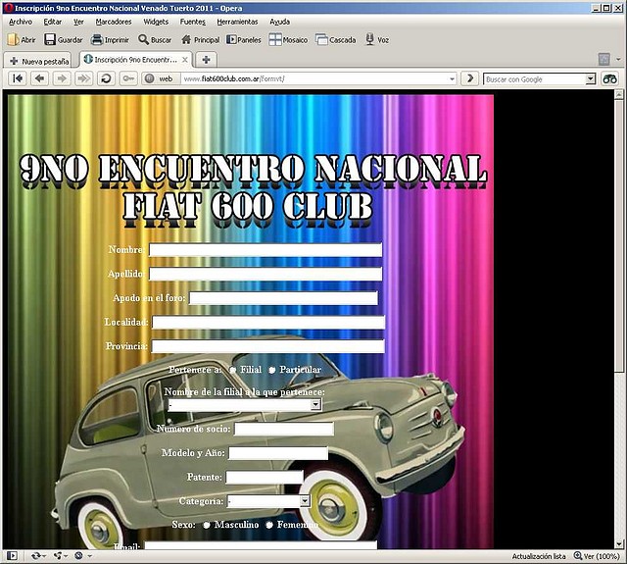Choose the Femenino radio option
Viewport: 627px width, 564px height.
pyautogui.click(x=269, y=525)
